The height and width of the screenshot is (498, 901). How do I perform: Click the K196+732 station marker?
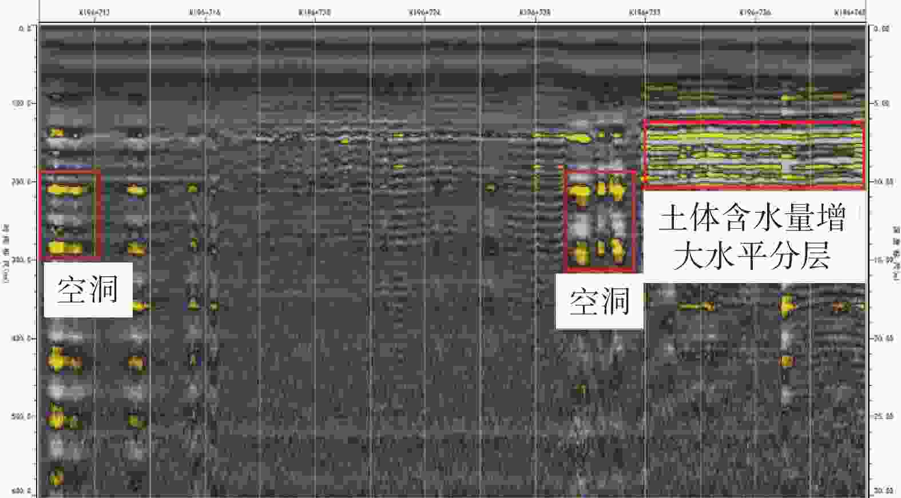pos(645,12)
